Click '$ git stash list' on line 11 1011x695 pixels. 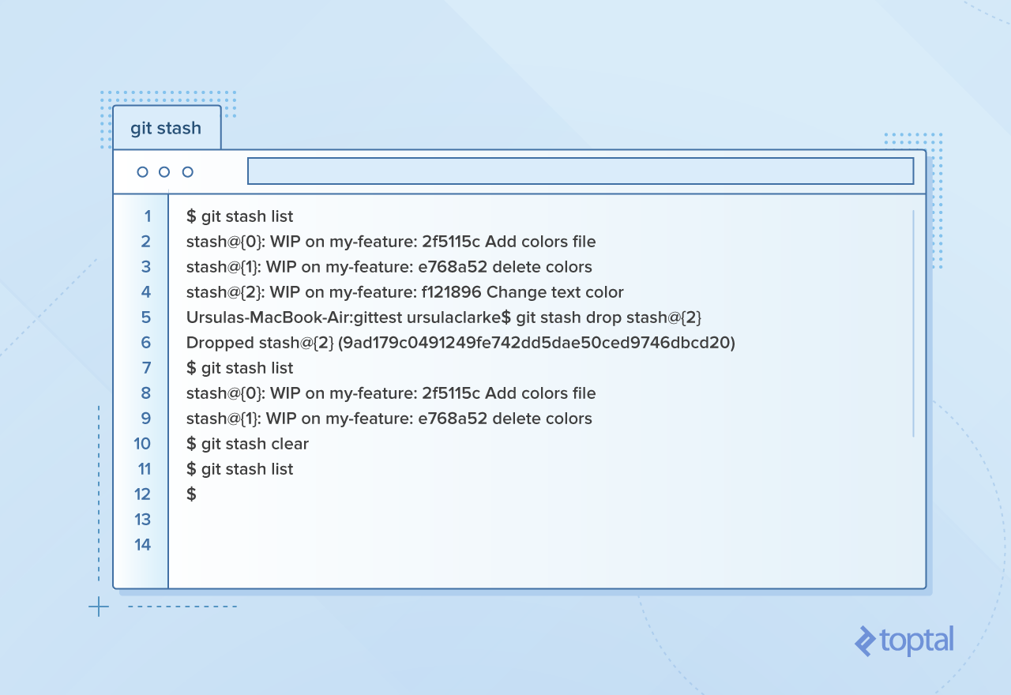[240, 469]
